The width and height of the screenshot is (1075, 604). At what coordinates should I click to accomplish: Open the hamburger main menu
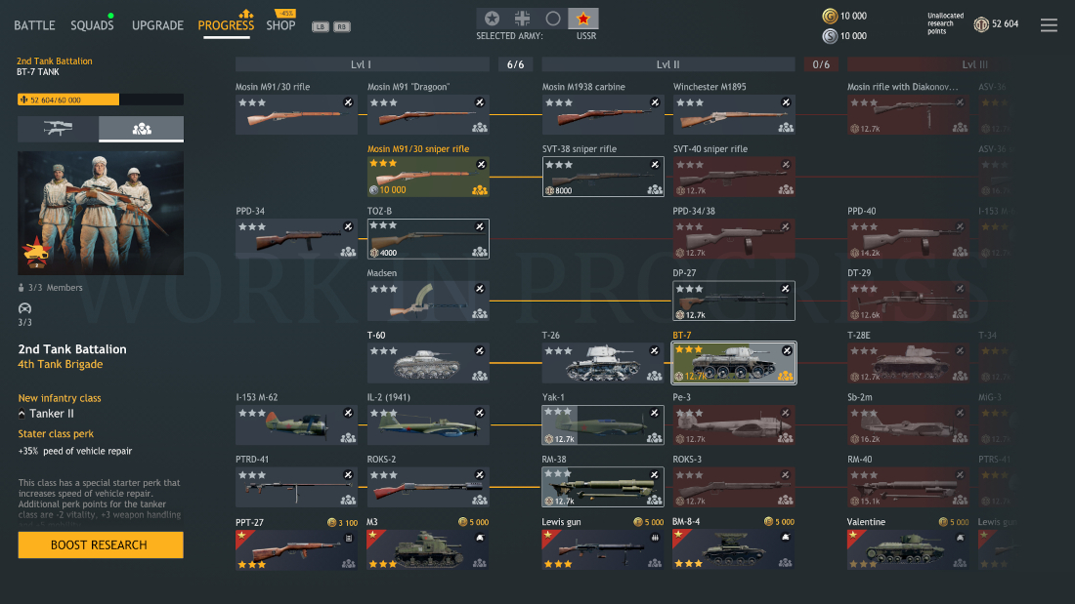point(1049,25)
